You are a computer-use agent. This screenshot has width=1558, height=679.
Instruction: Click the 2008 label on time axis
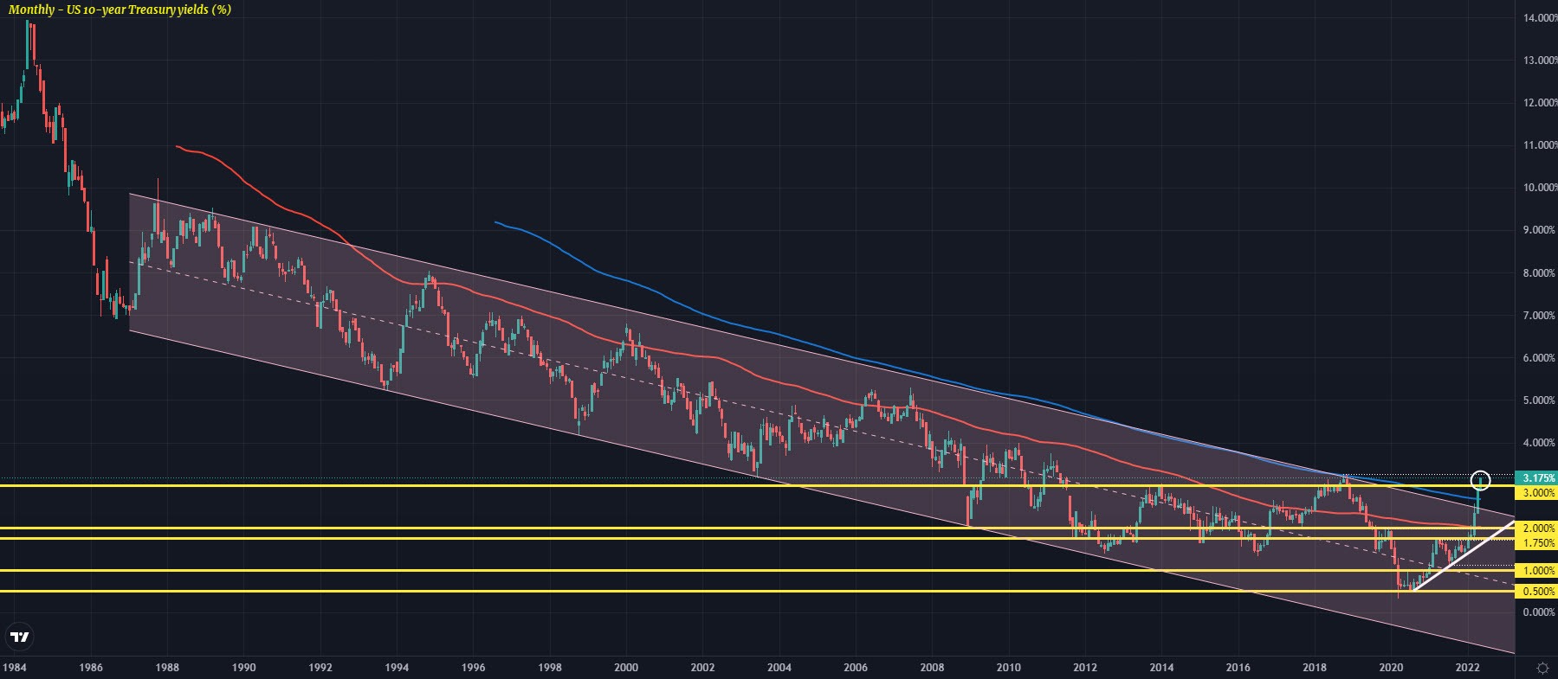[x=932, y=668]
